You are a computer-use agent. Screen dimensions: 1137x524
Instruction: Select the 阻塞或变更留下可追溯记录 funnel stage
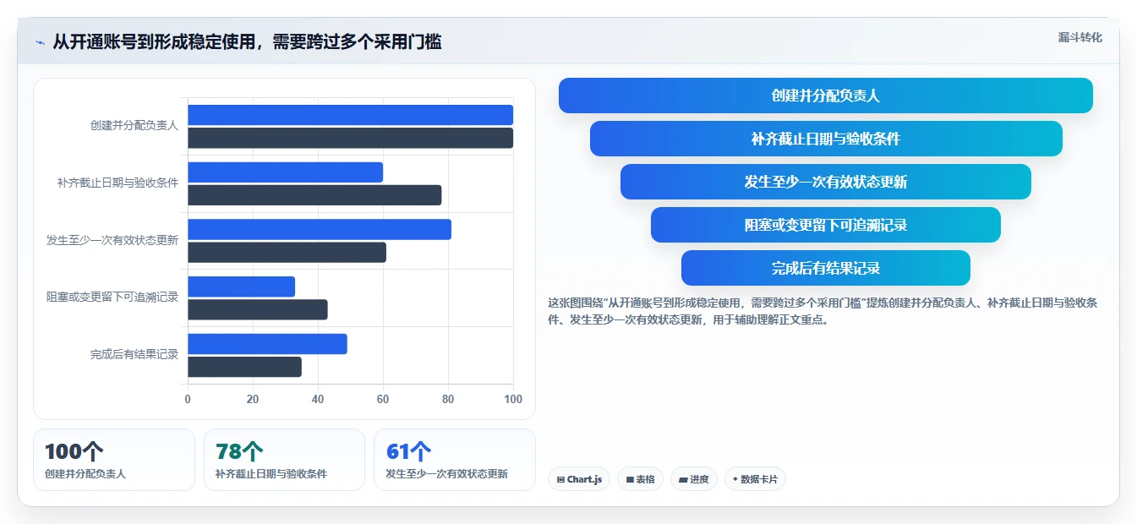pos(825,225)
